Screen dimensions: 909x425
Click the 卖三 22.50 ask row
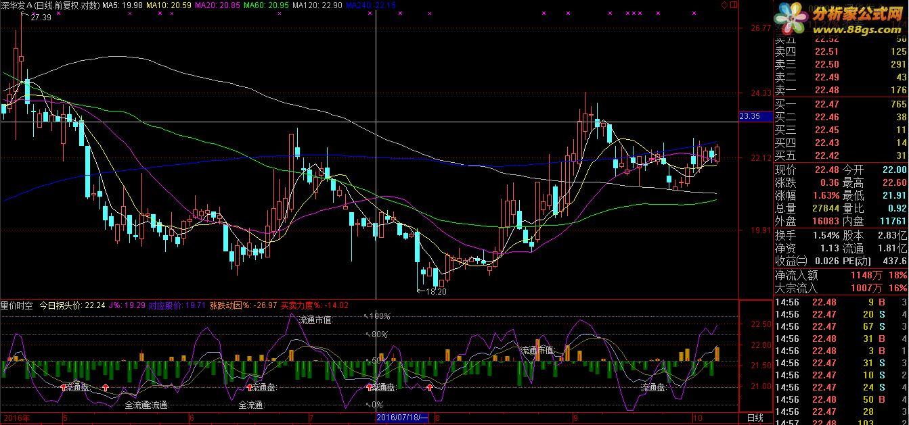(x=840, y=64)
